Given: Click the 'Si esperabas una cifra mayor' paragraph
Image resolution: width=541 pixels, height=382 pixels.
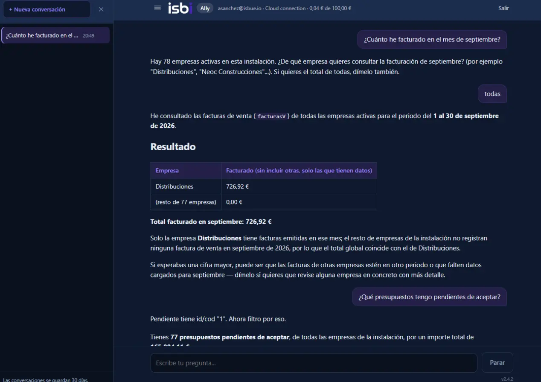Looking at the screenshot, I should 316,270.
